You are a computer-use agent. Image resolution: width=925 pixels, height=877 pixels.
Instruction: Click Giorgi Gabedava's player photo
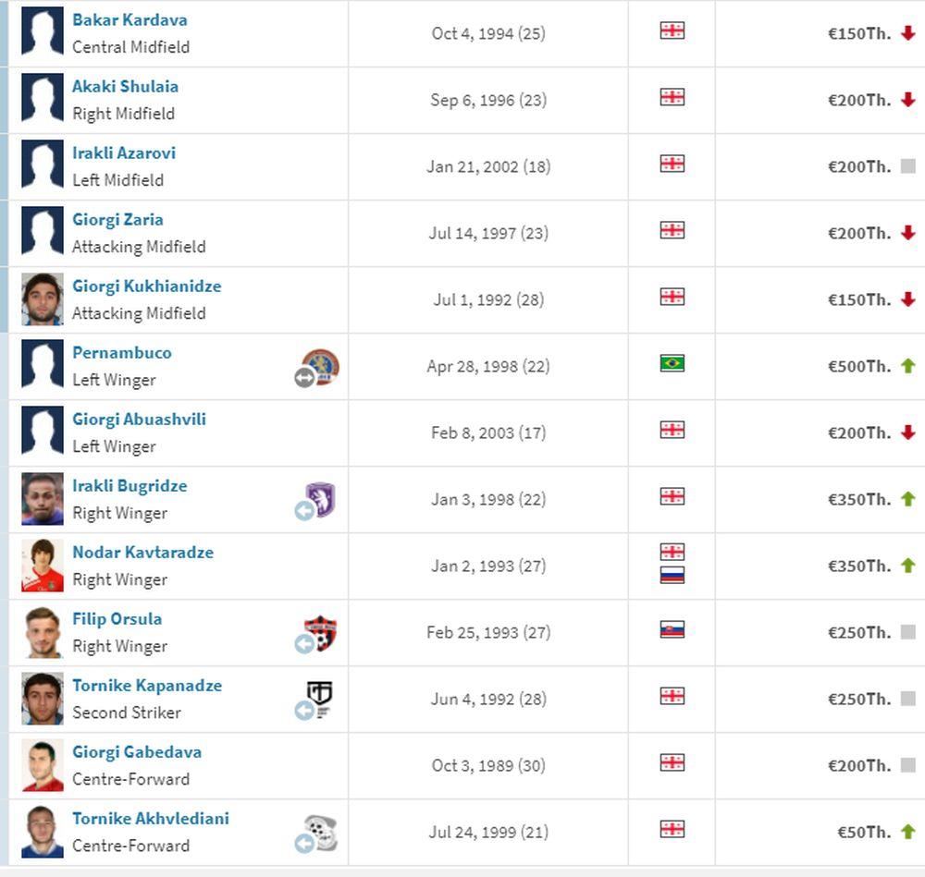(43, 765)
